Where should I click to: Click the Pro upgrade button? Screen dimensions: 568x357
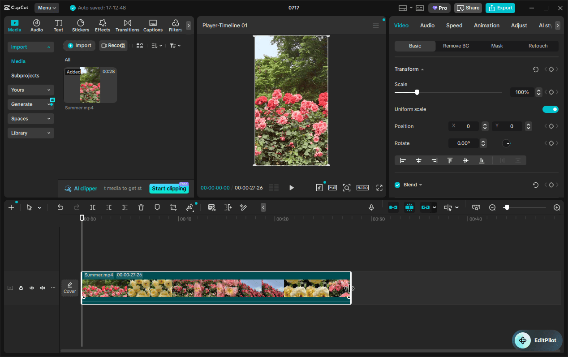(x=439, y=8)
